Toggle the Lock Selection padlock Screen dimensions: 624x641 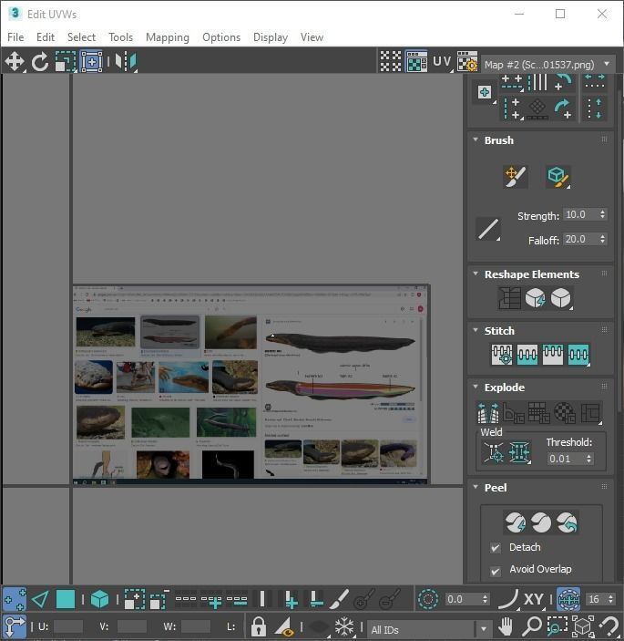pos(258,626)
